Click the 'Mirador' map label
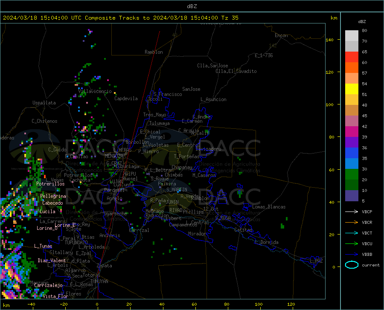 (197, 234)
